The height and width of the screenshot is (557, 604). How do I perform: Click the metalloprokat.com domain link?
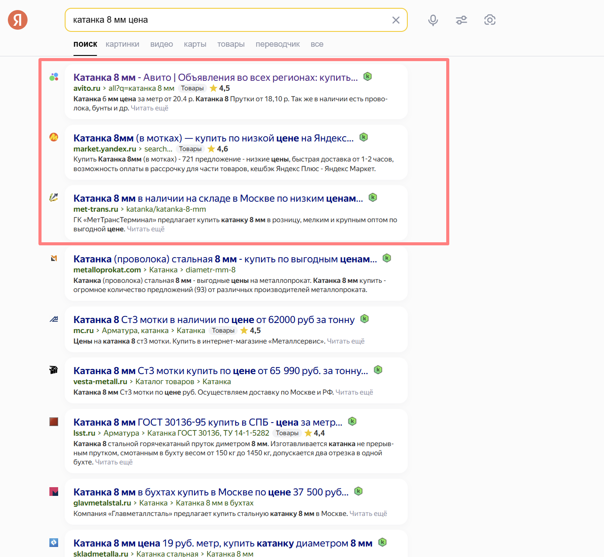tap(107, 270)
